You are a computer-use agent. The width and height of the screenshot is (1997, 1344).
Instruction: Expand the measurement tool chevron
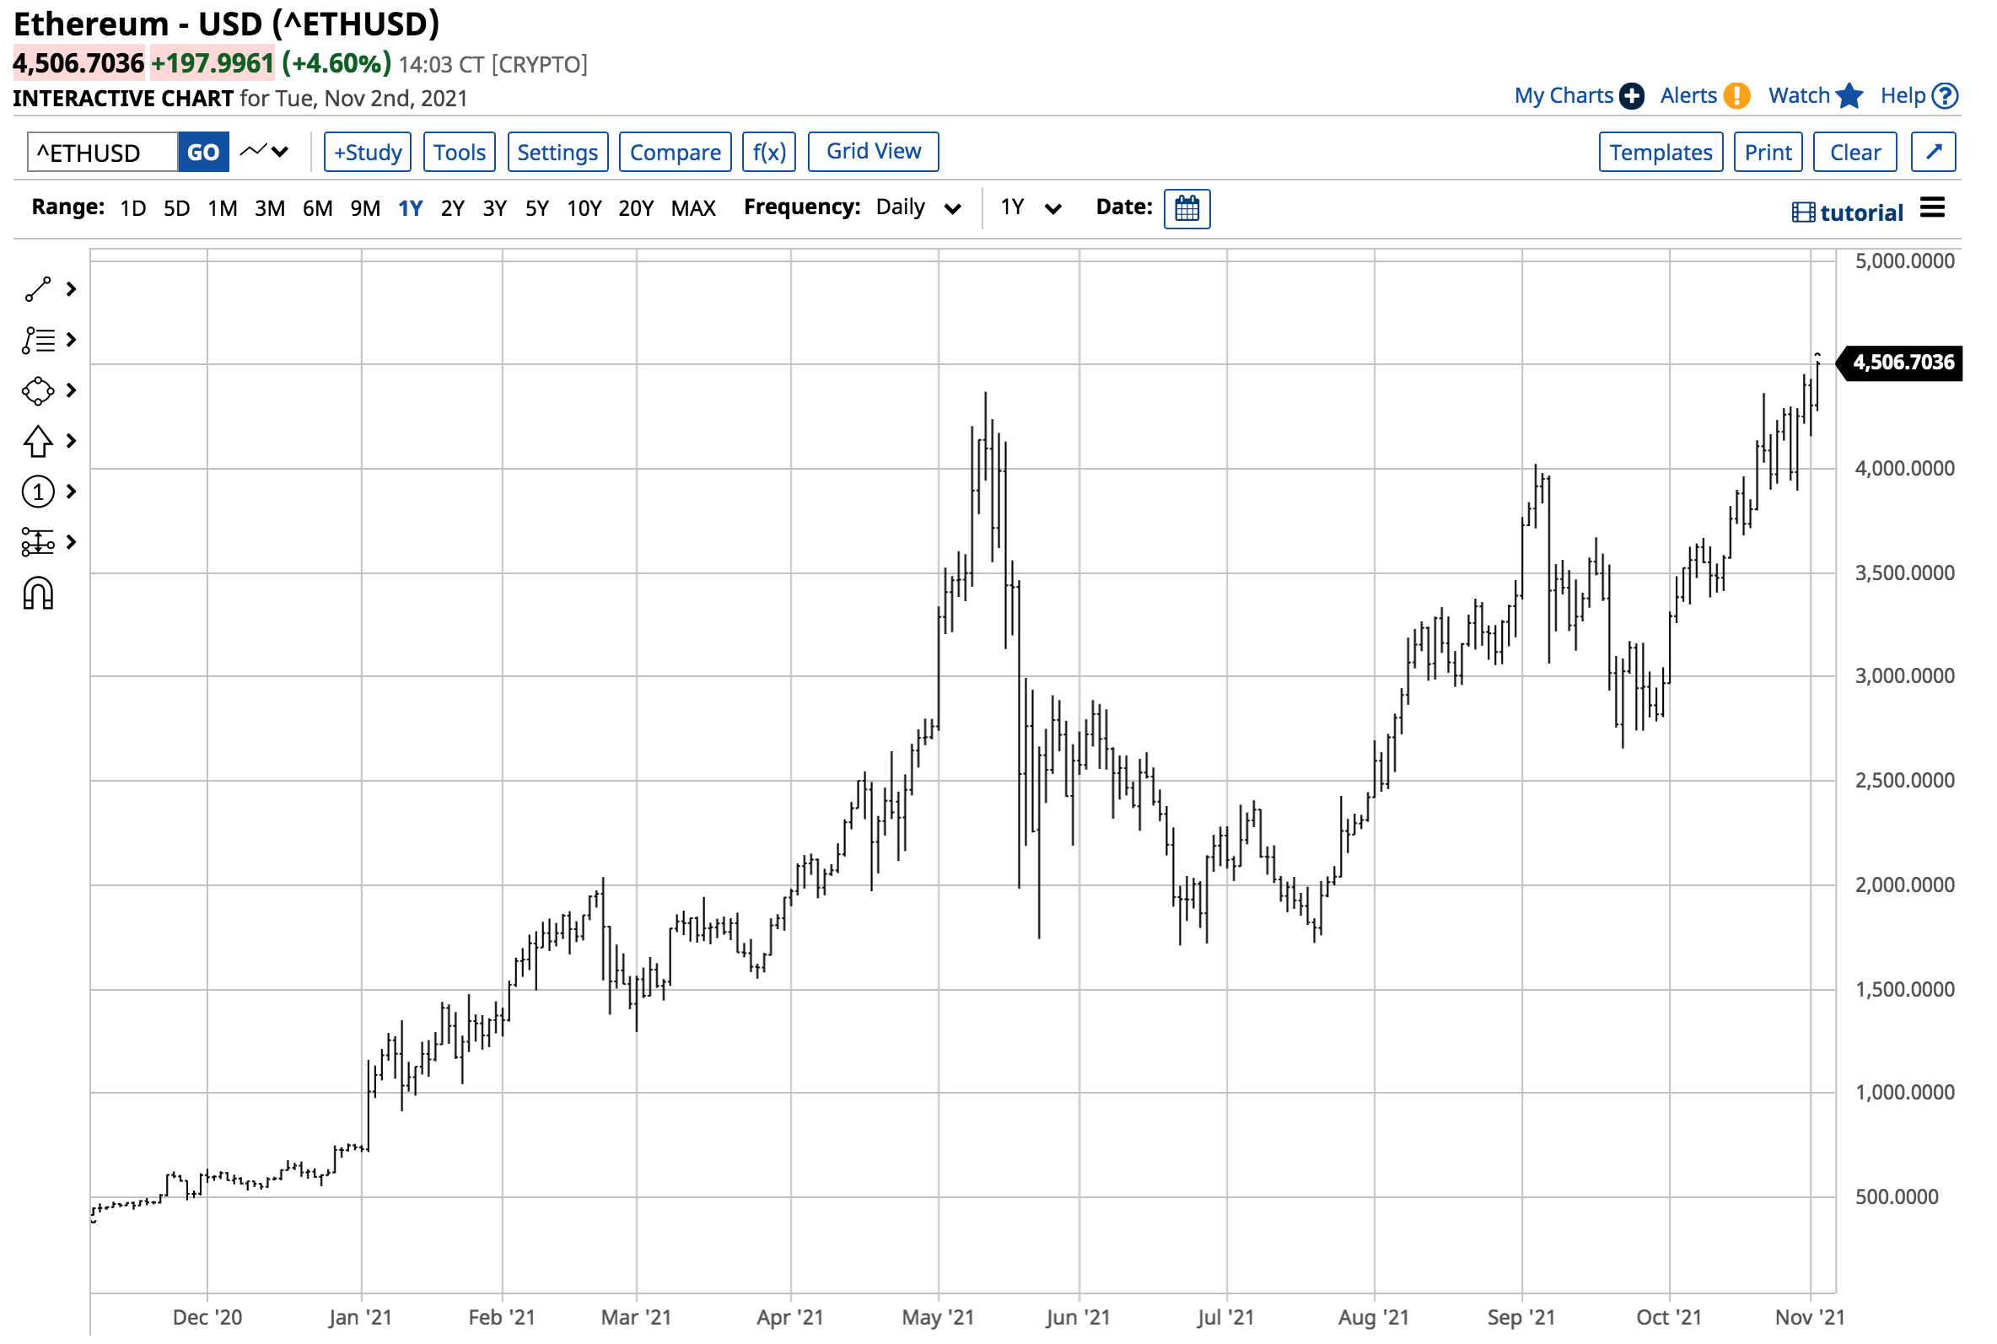(72, 542)
